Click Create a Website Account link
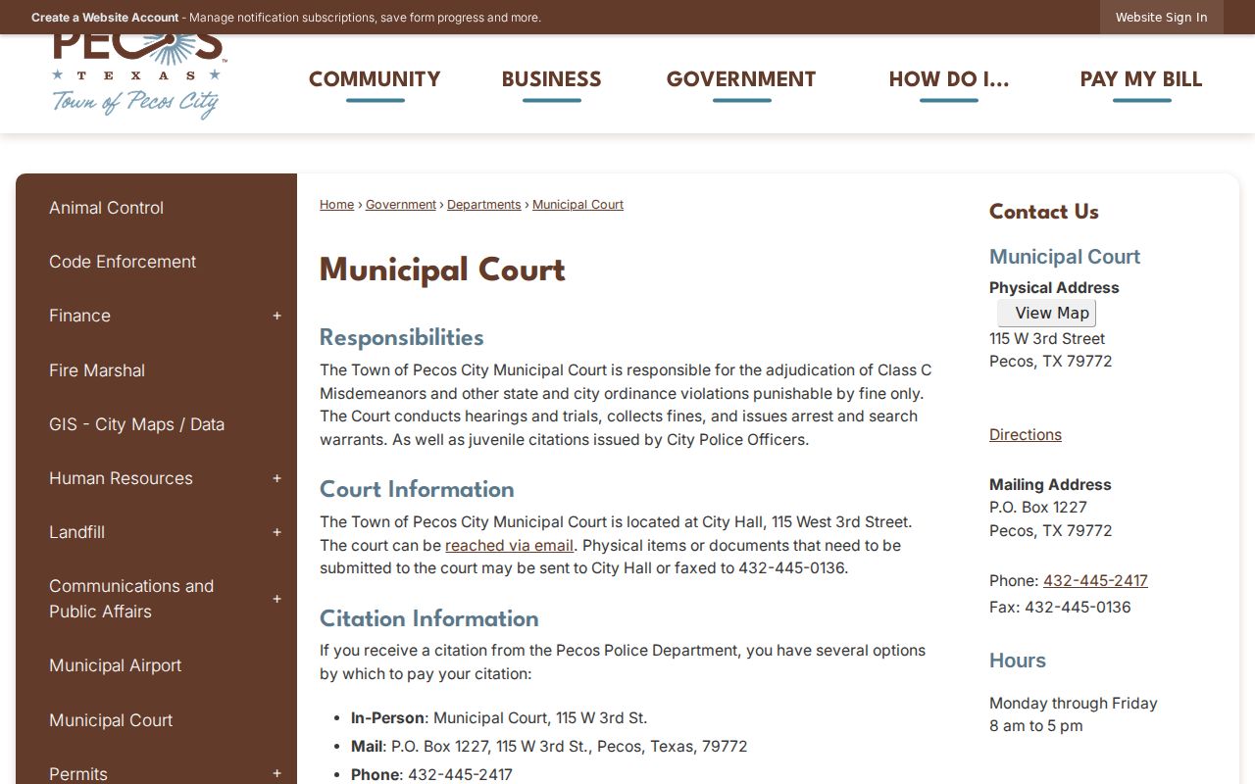 (105, 18)
